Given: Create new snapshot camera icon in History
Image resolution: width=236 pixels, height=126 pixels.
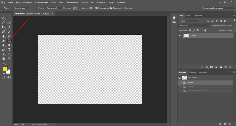Looking at the screenshot, I should tap(225, 124).
